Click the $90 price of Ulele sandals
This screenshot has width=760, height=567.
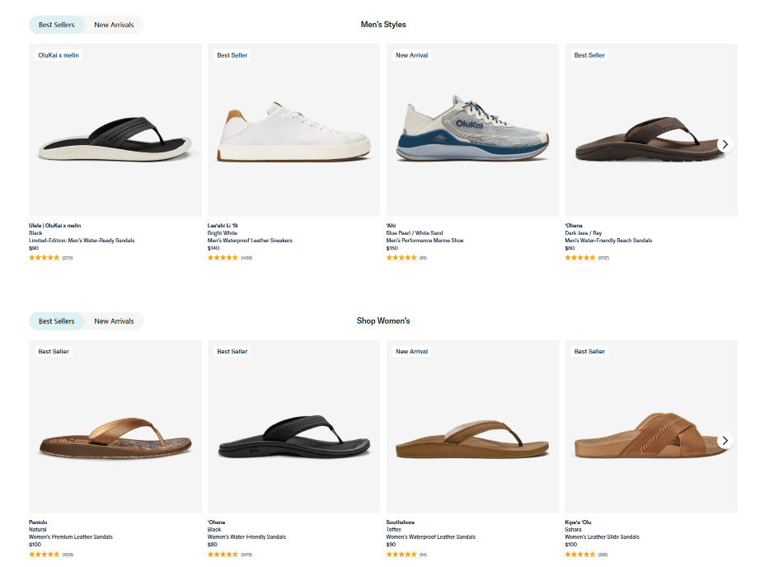coord(34,248)
